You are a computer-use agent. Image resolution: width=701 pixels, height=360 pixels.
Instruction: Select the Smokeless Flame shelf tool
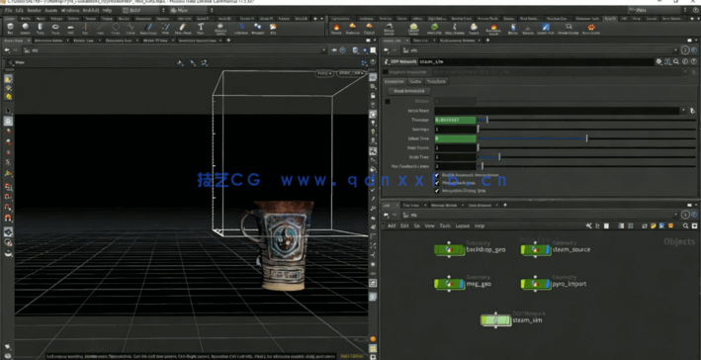pyautogui.click(x=493, y=28)
